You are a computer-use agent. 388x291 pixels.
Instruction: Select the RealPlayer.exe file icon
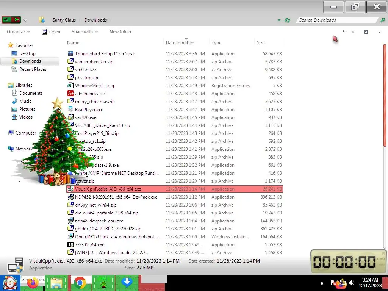[x=70, y=109]
